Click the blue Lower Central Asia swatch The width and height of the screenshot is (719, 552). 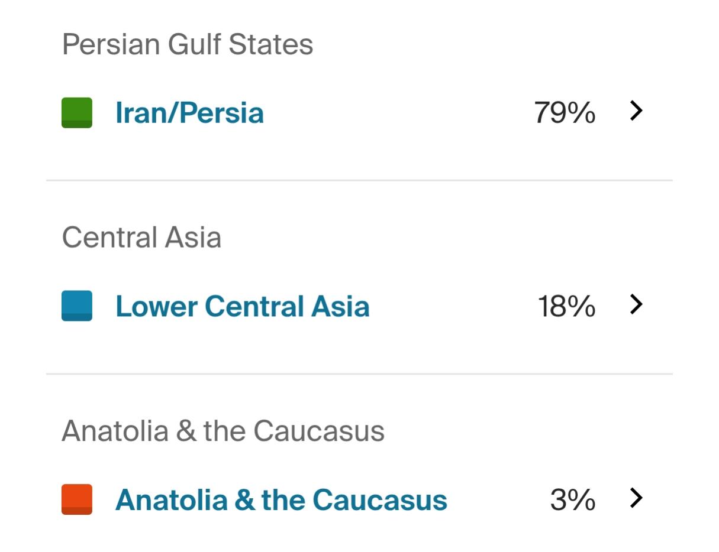77,306
